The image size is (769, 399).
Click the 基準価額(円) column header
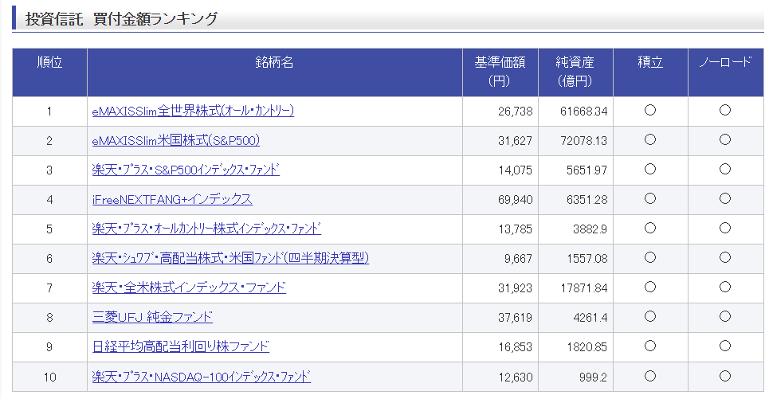point(500,72)
